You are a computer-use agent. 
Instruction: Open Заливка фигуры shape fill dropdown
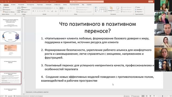click(x=127, y=7)
